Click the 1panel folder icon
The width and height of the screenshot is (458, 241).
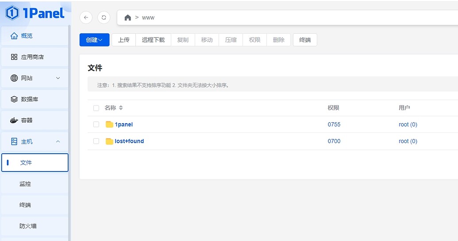109,124
